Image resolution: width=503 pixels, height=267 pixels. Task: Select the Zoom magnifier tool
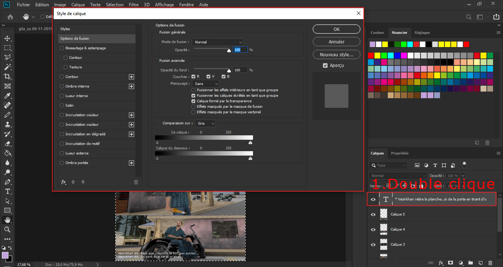click(x=7, y=229)
